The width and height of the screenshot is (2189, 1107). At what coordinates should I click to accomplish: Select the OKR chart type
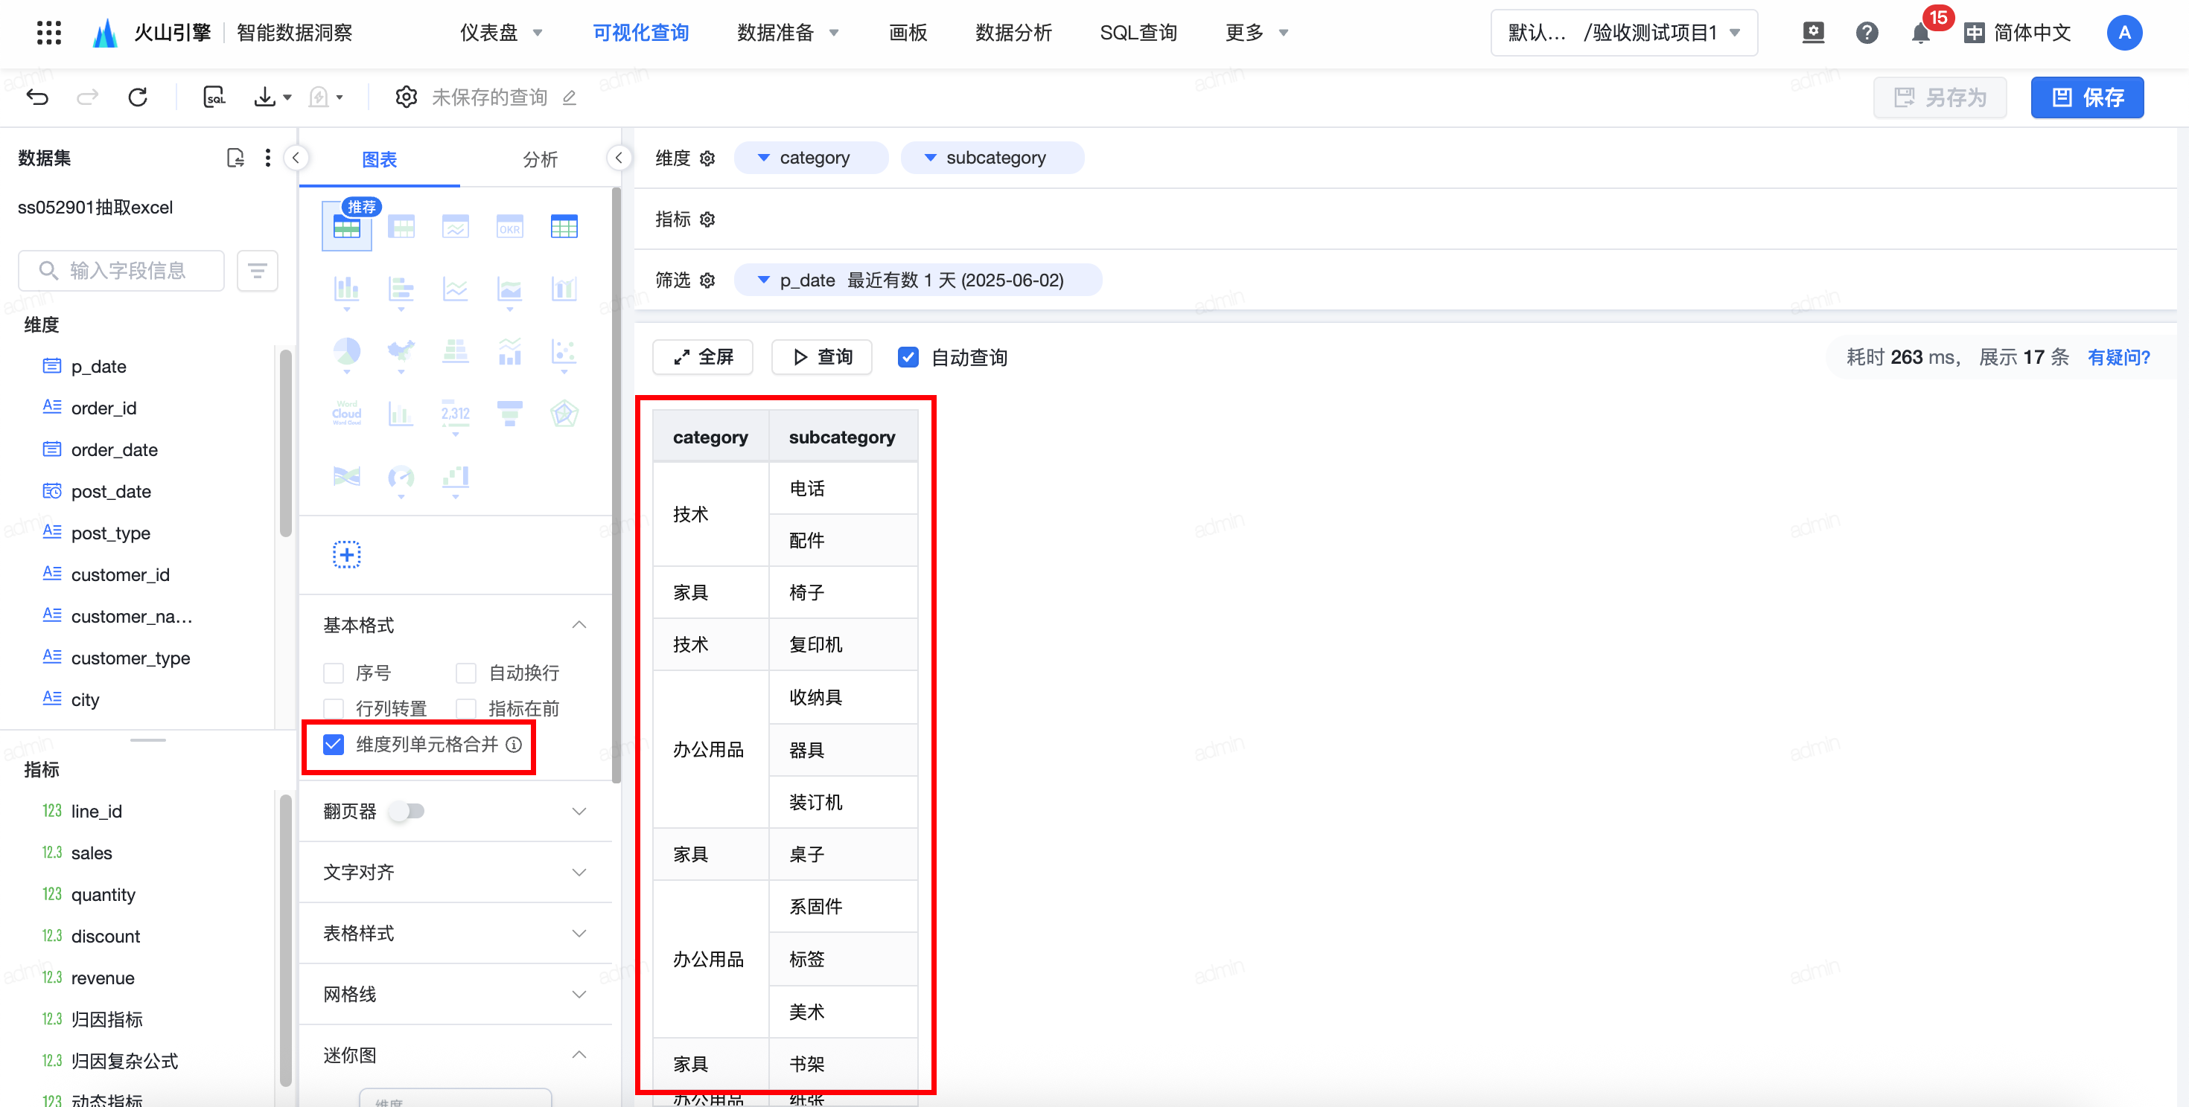pyautogui.click(x=510, y=227)
